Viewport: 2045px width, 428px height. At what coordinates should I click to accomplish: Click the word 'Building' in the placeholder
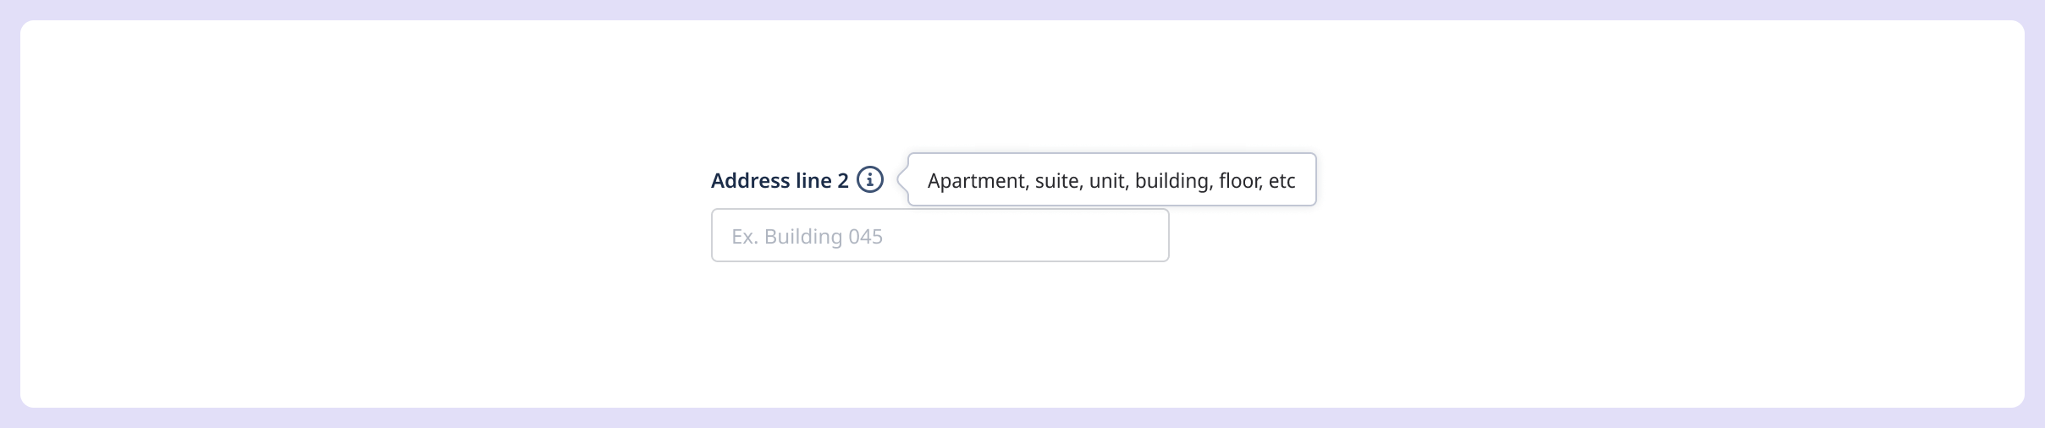point(803,236)
